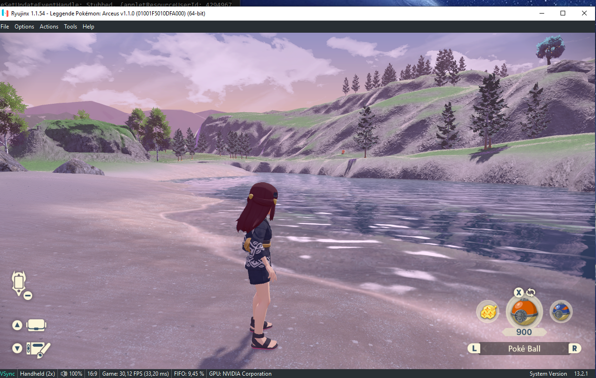Click the up arrow button prompt

click(x=17, y=325)
